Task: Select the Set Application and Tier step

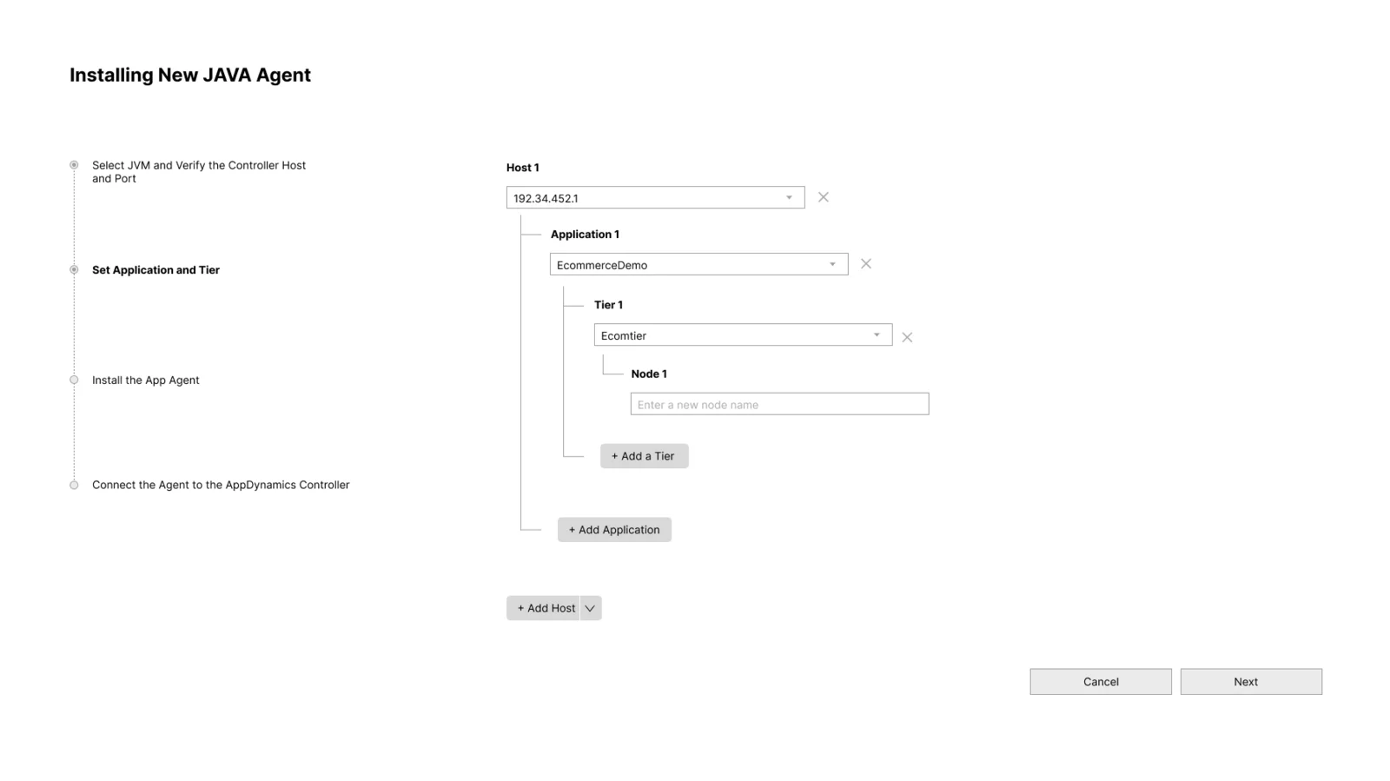Action: (156, 270)
